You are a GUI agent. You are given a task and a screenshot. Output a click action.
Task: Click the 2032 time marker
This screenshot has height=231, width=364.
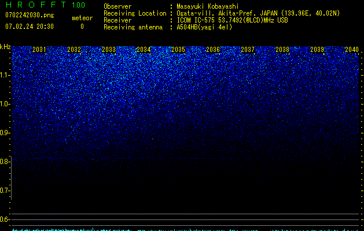coord(74,50)
